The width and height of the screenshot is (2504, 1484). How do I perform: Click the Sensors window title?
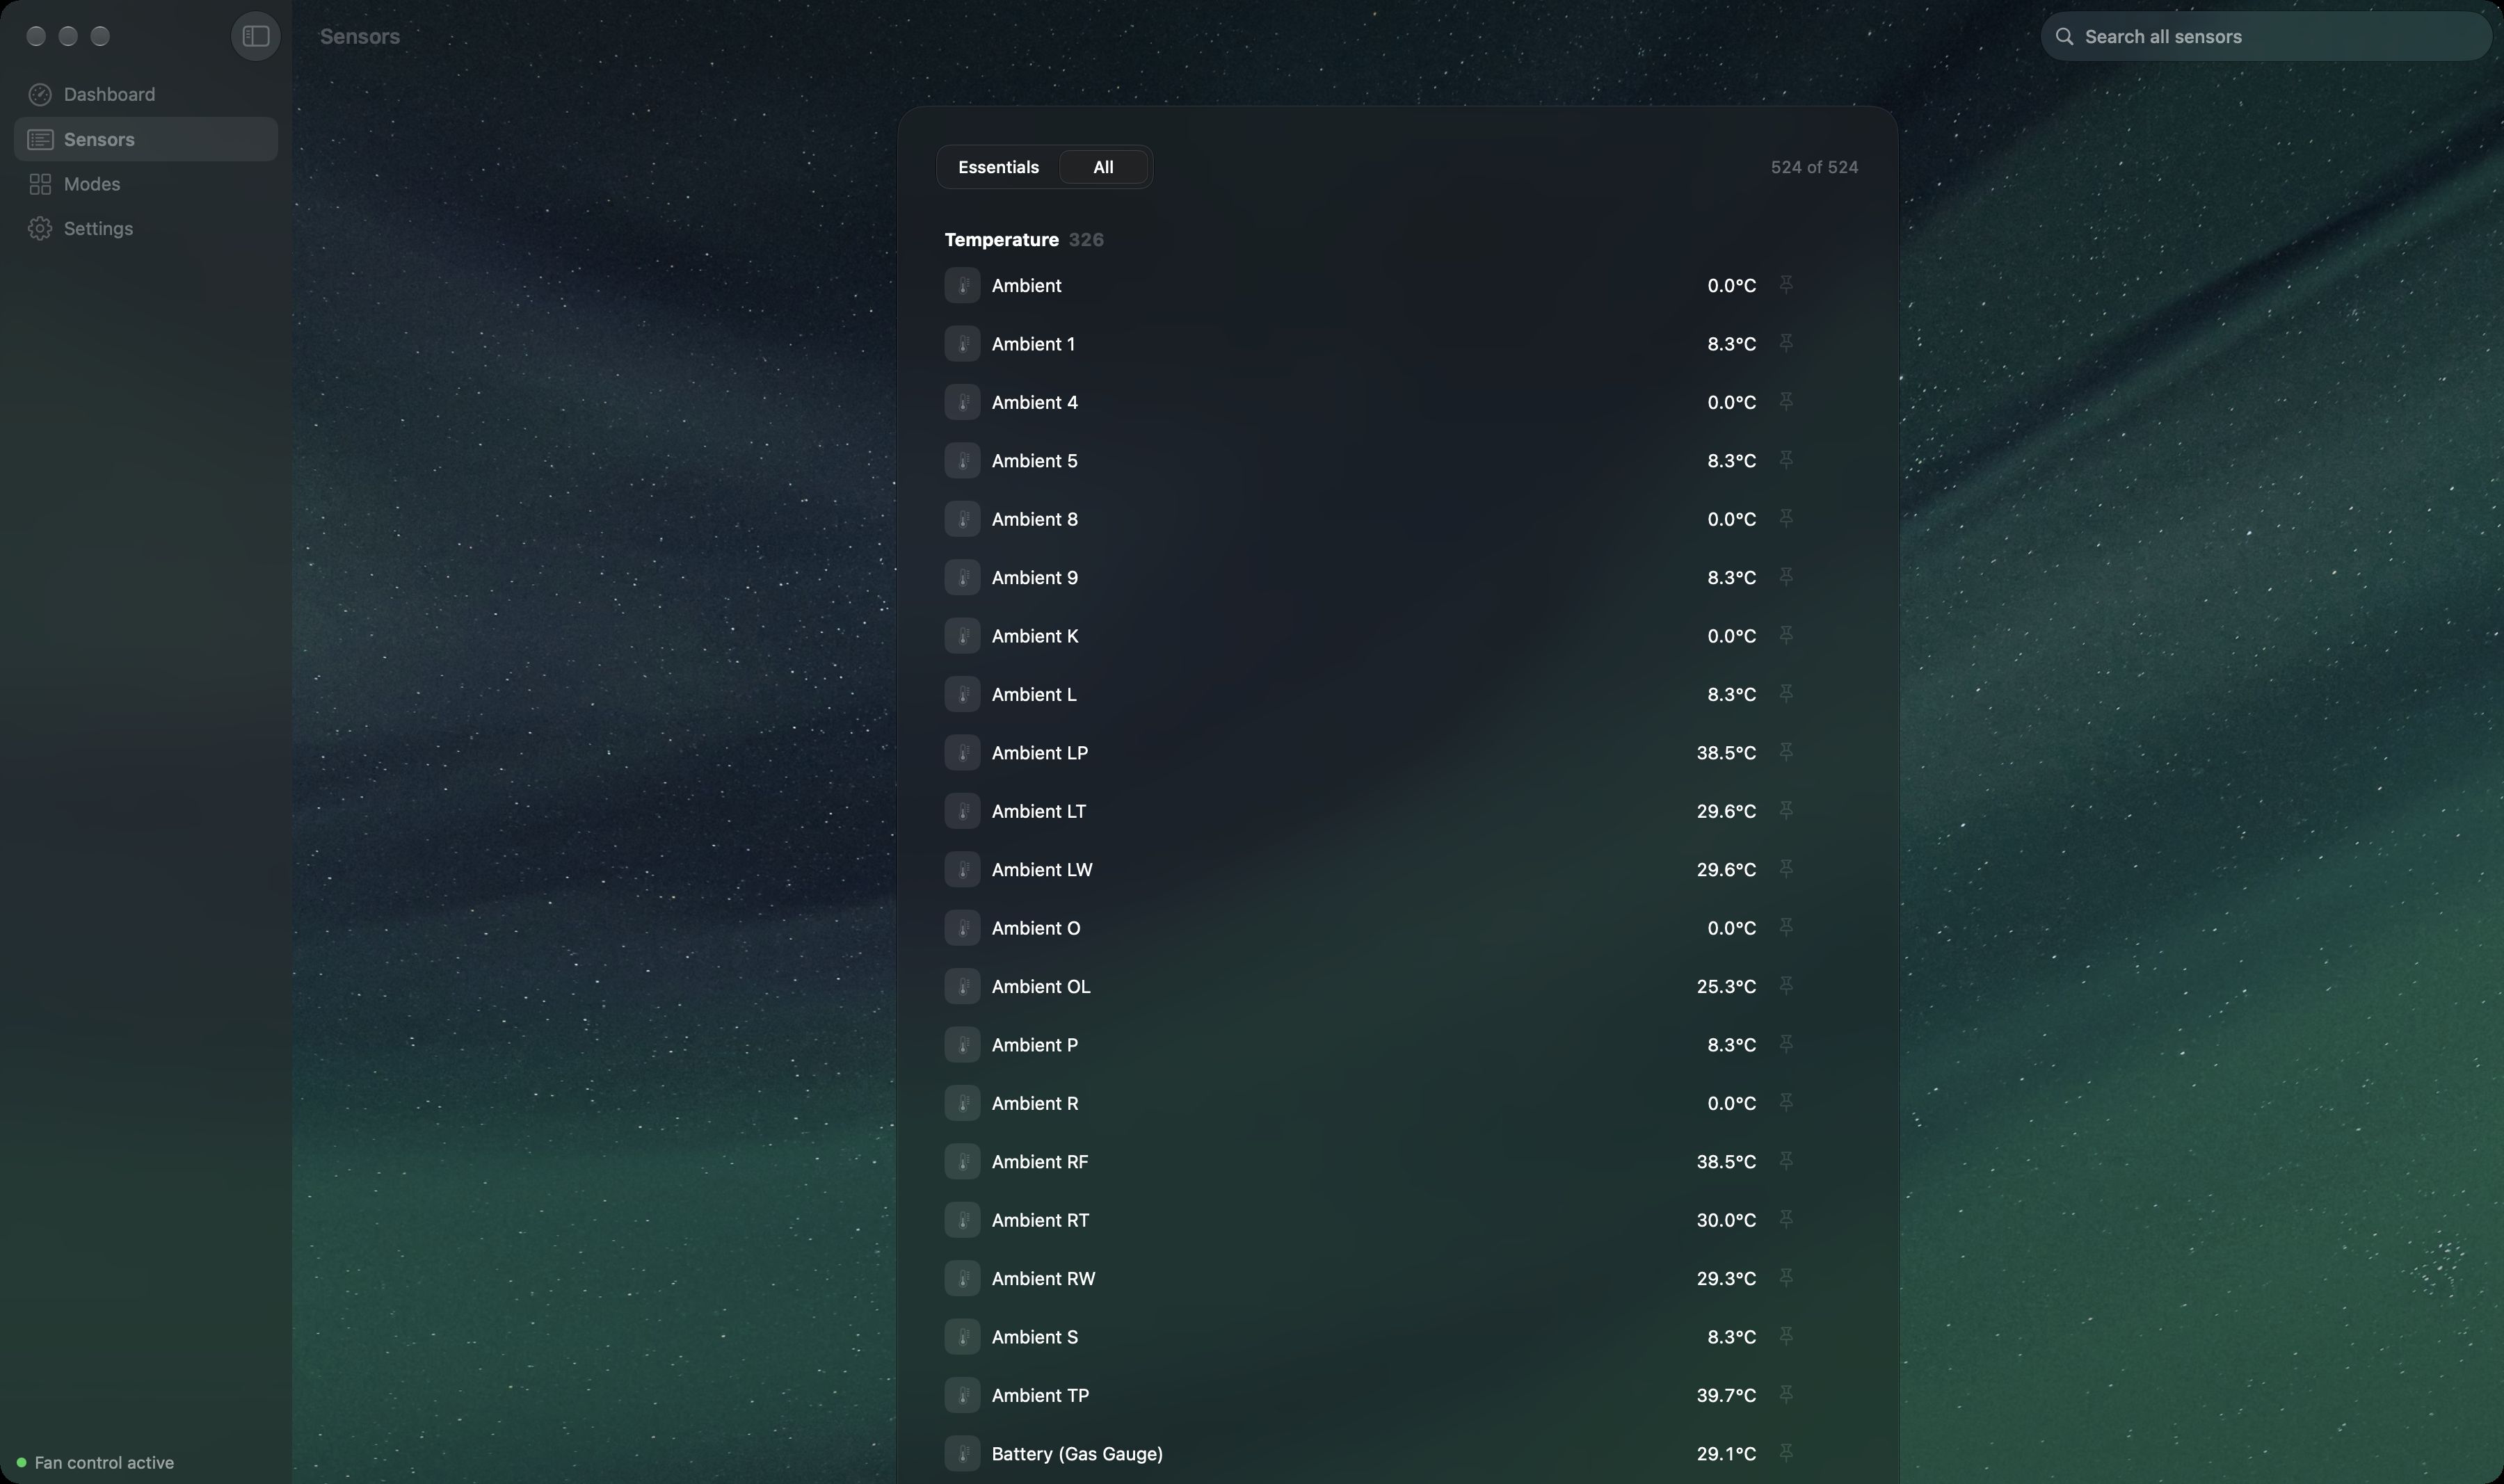[x=360, y=36]
